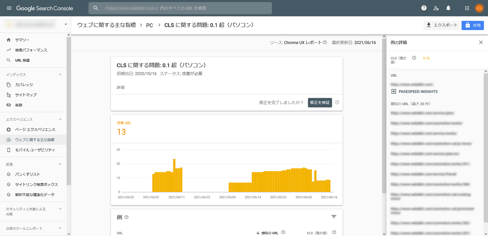Screen dimensions: 488x236
Task: Open the notifications bell
Action: pos(448,8)
